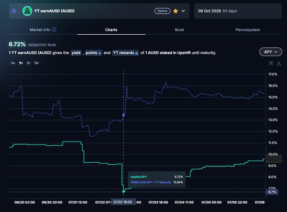Click the Implied APY tooltip label

(138, 177)
